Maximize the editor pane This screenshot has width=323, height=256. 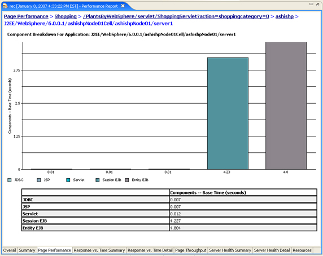tap(318, 5)
